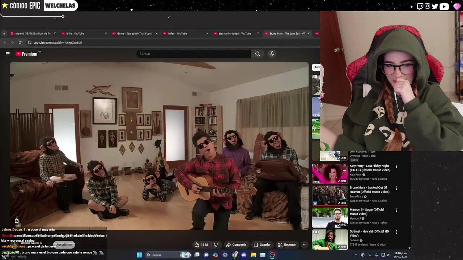463x260 pixels.
Task: Open Copilot from the taskbar
Action: click(216, 255)
